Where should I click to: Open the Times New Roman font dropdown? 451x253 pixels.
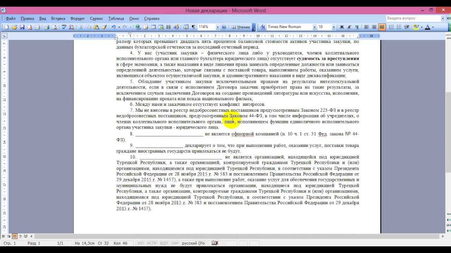pos(314,27)
